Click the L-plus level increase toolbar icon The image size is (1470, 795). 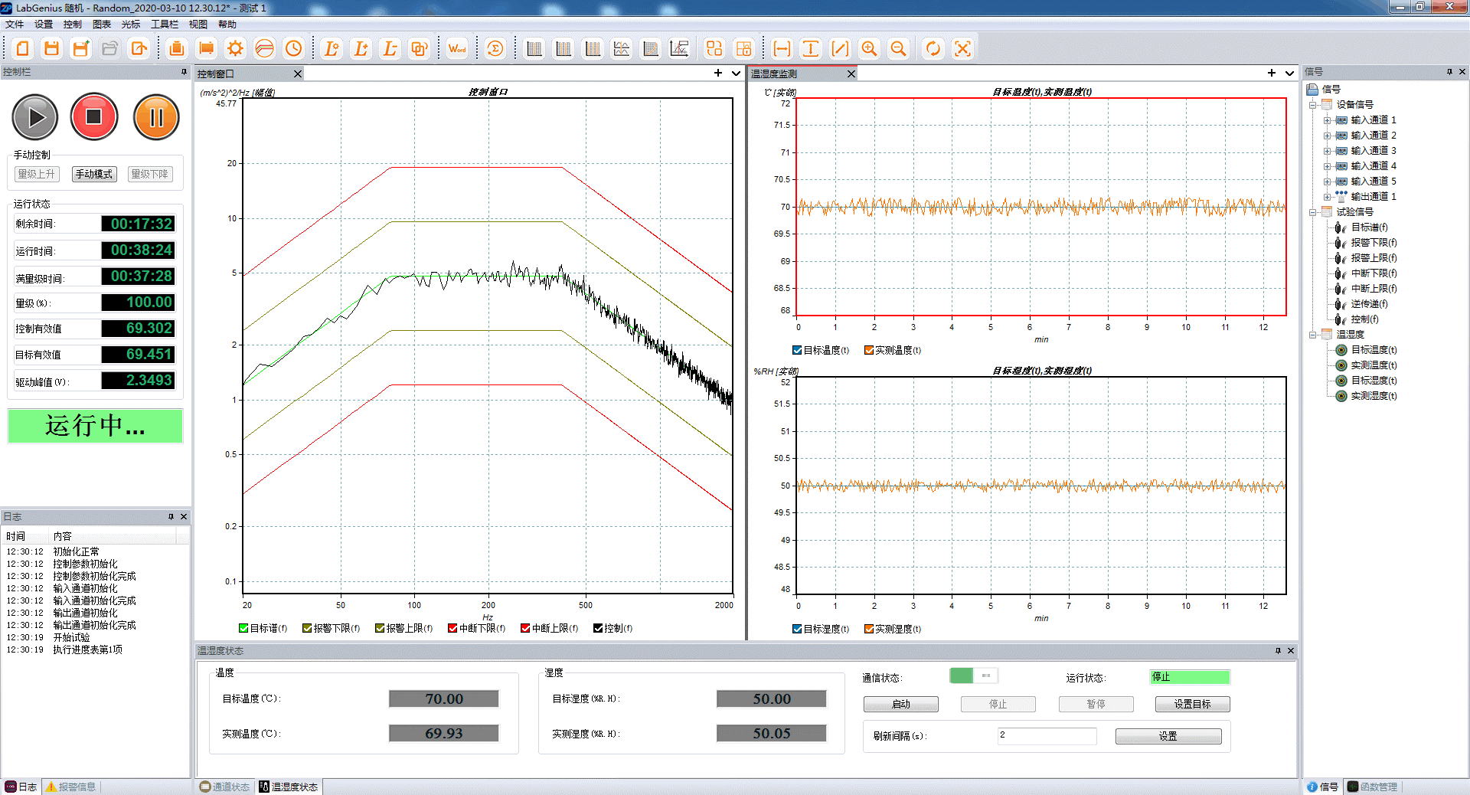(x=361, y=49)
